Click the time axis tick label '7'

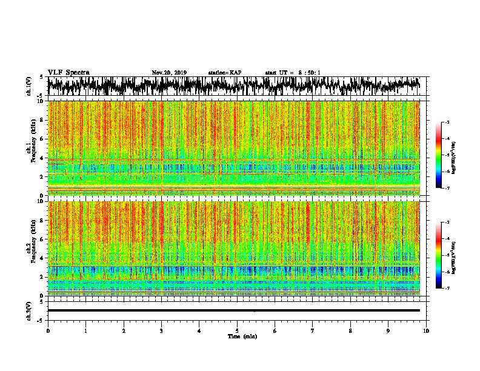[x=313, y=331]
